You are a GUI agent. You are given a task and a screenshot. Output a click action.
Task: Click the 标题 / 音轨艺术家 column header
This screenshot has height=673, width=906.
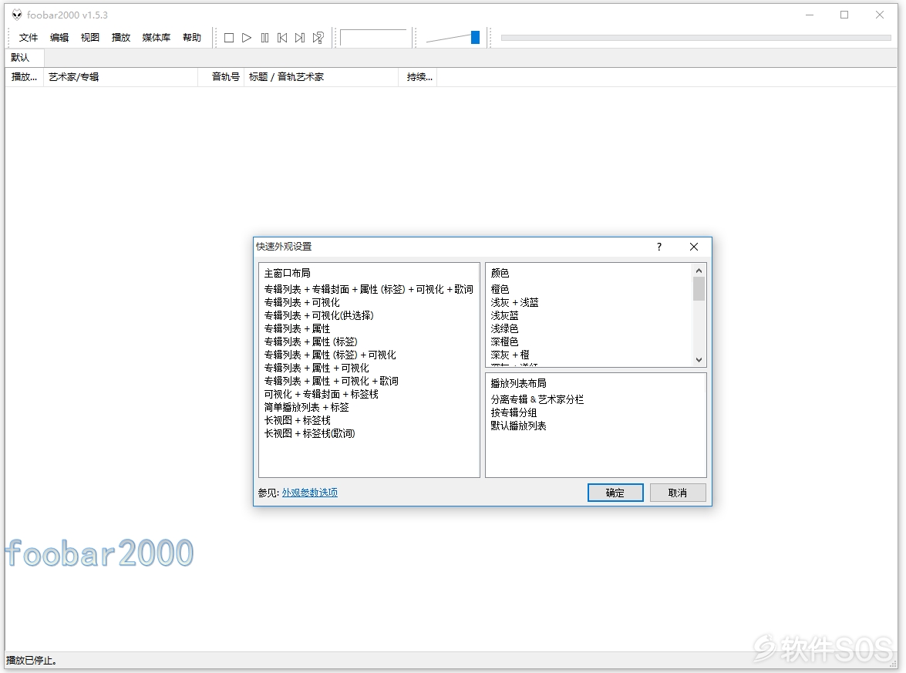coord(322,77)
